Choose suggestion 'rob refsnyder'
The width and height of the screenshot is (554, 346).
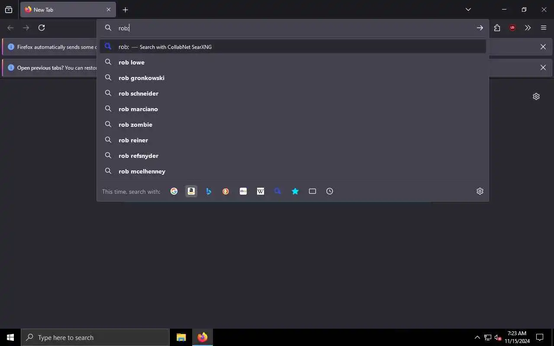[293, 156]
